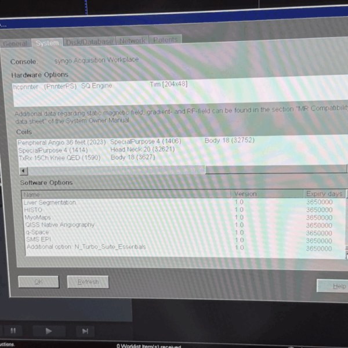Click the skip-to-next frame icon
Viewport: 348px width, 348px height.
point(85,331)
